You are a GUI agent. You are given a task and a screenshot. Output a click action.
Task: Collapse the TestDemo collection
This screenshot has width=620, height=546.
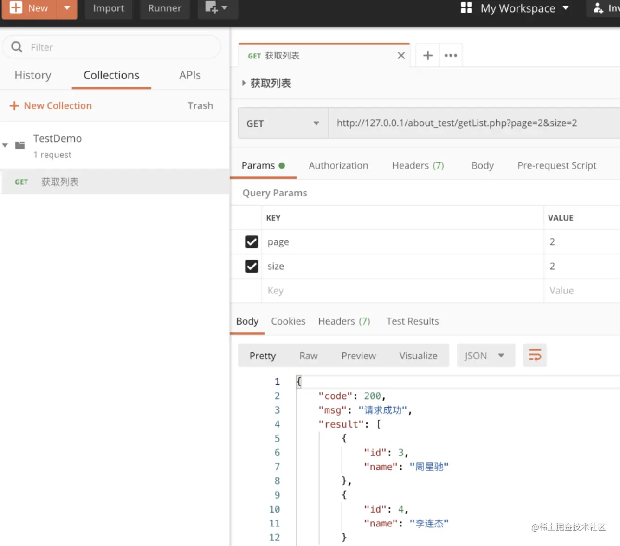click(5, 145)
